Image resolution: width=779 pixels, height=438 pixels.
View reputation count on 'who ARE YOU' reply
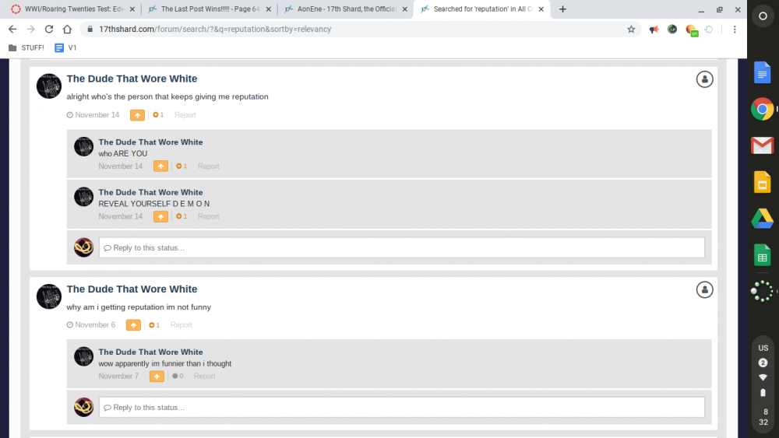(182, 166)
